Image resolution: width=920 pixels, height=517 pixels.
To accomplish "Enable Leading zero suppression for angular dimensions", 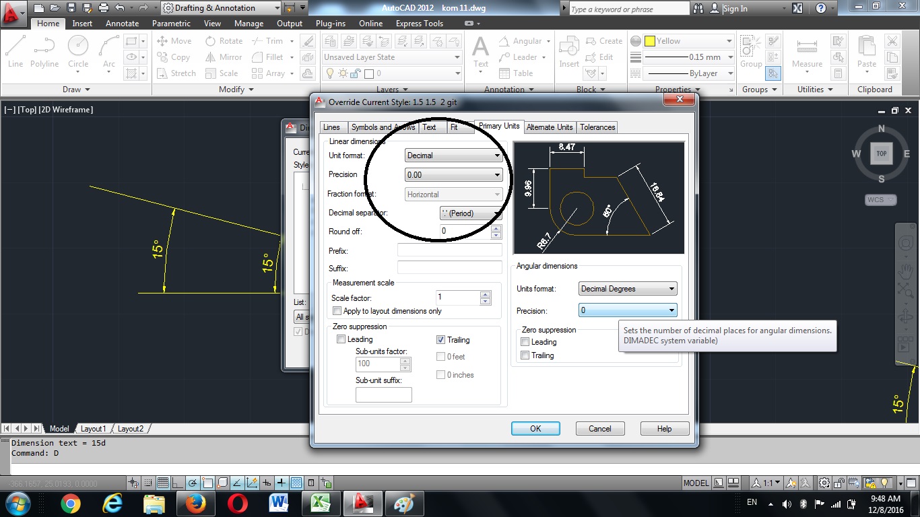I will pos(525,342).
